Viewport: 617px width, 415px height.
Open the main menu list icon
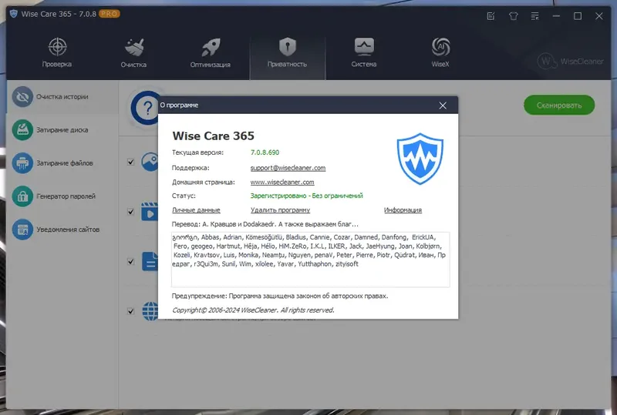534,16
